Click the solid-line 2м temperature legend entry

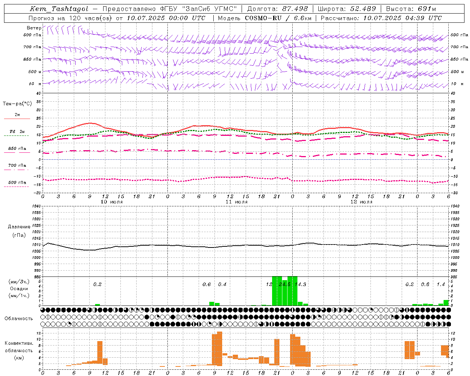click(x=17, y=115)
